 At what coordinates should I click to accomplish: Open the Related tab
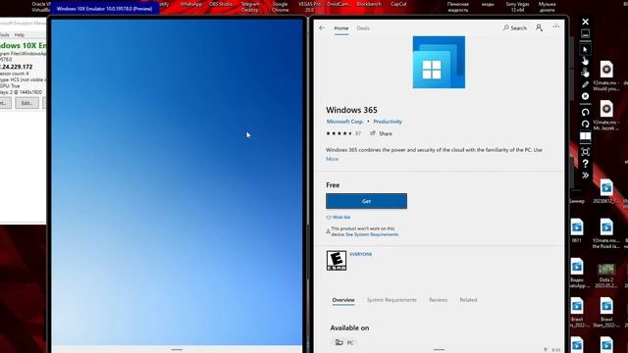(468, 300)
